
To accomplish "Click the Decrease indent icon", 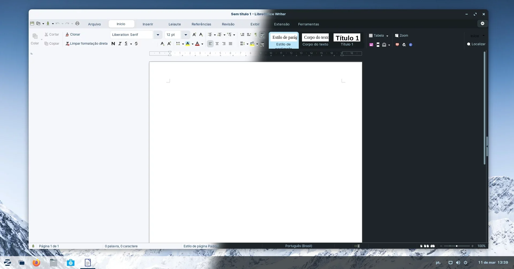I will [249, 34].
